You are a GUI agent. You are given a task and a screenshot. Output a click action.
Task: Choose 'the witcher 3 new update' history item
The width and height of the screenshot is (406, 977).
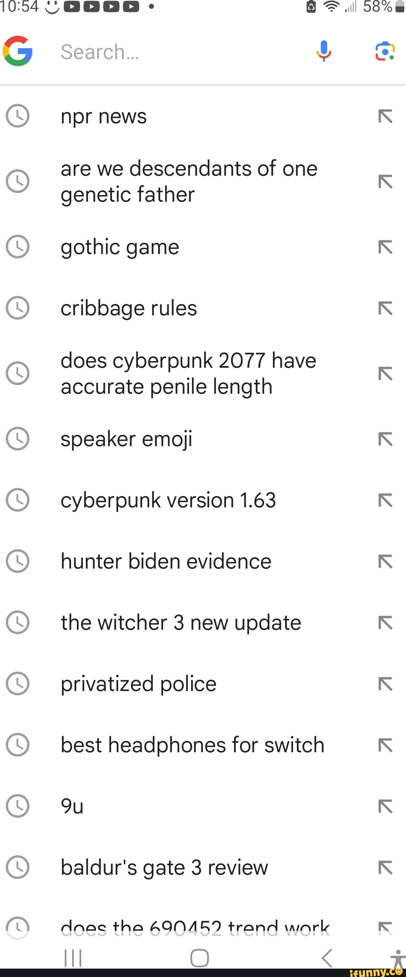tap(181, 623)
